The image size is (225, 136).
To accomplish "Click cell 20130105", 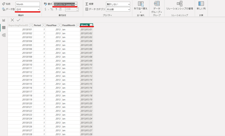I will pos(20,45).
